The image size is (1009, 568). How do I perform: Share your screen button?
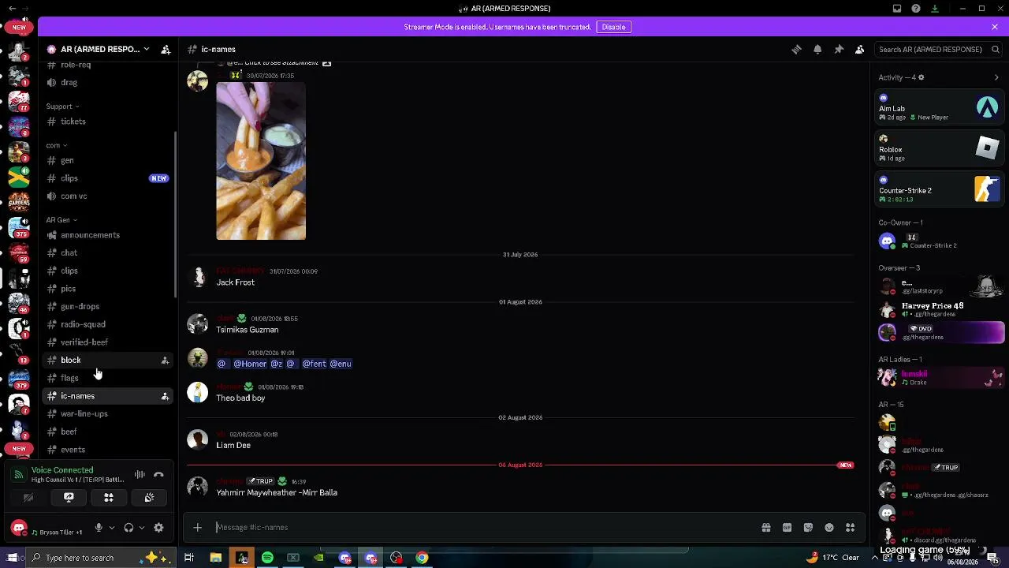[69, 498]
